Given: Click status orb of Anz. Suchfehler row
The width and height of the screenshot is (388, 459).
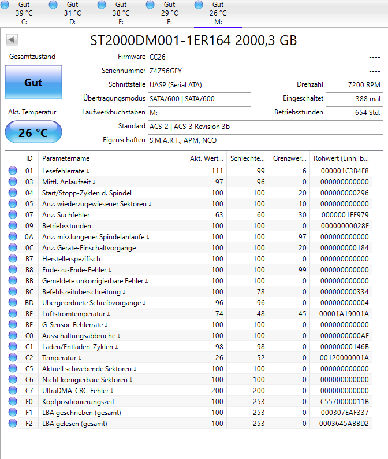Looking at the screenshot, I should pyautogui.click(x=13, y=214).
